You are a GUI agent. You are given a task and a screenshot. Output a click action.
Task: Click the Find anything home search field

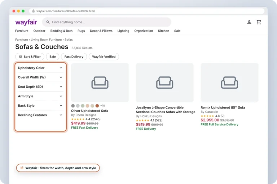[x=107, y=22]
